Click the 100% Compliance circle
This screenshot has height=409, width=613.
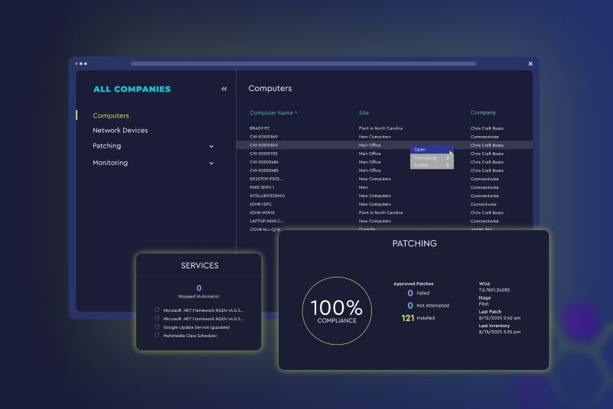(x=337, y=310)
